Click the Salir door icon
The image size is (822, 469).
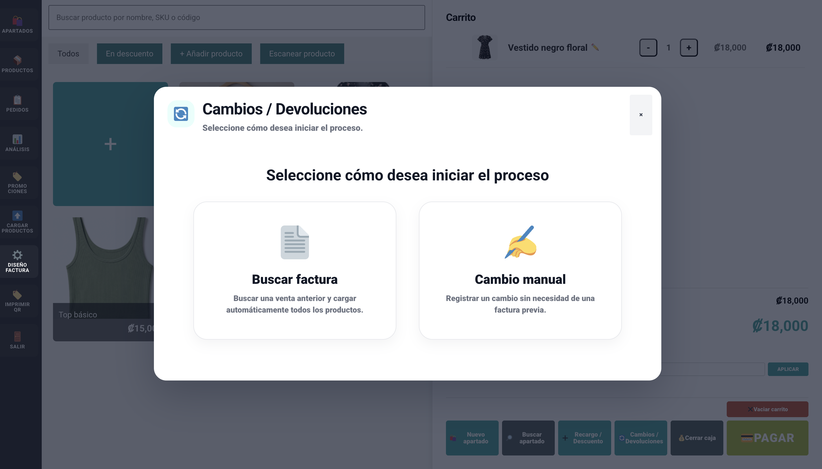tap(17, 337)
